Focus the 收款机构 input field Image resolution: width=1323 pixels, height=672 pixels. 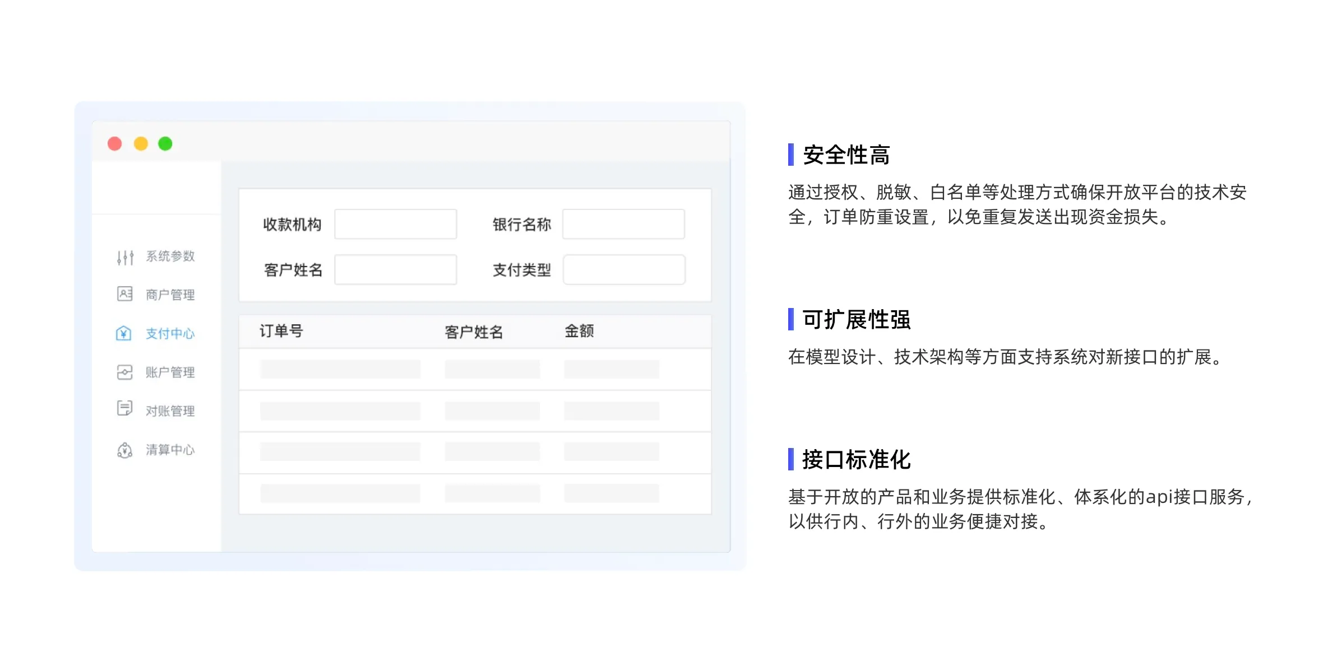[395, 224]
